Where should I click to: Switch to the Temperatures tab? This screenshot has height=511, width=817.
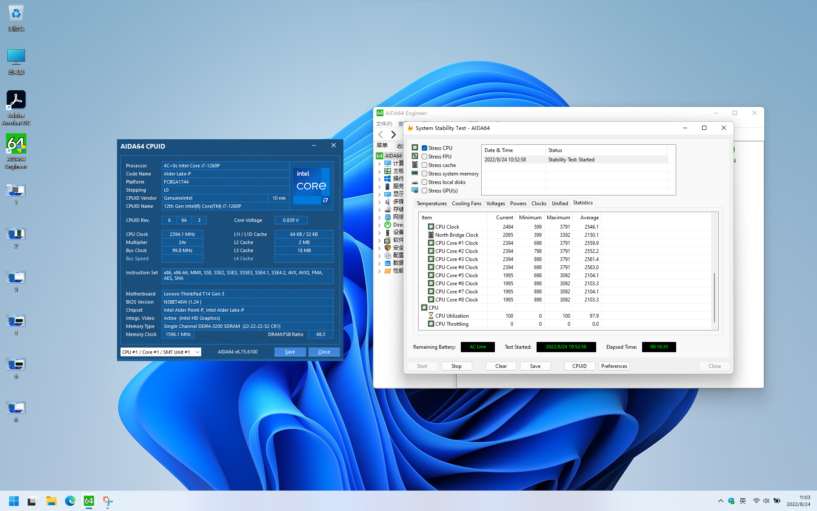pyautogui.click(x=431, y=204)
